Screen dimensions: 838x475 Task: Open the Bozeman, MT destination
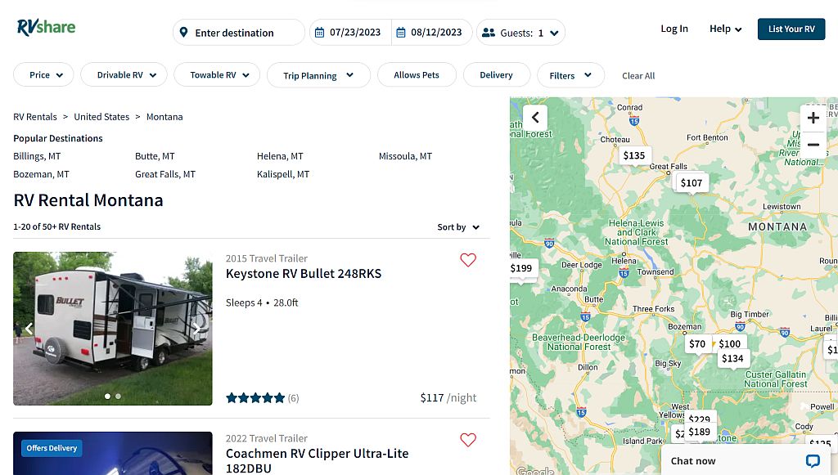coord(41,174)
